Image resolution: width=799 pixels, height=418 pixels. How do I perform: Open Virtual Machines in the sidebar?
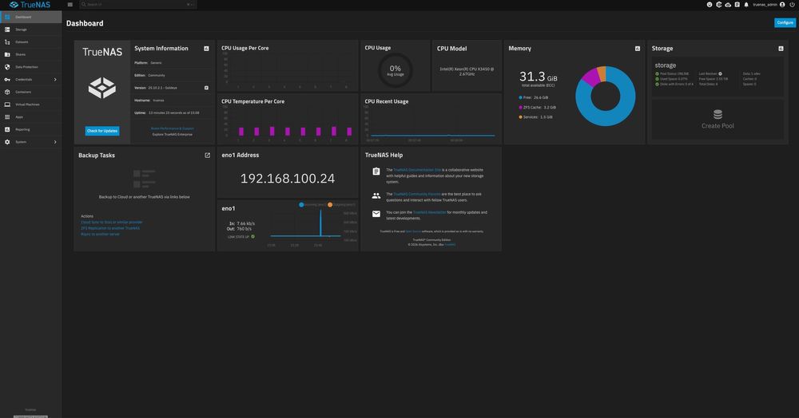(x=30, y=104)
